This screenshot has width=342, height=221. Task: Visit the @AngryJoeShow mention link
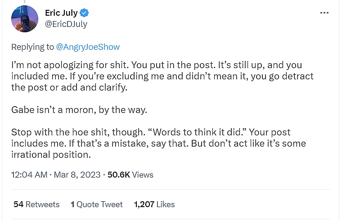coord(88,47)
